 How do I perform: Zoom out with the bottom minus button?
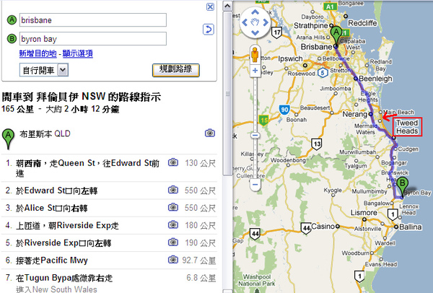(255, 185)
